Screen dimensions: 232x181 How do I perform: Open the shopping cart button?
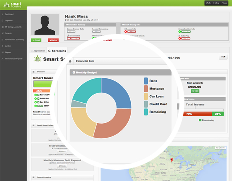click(x=223, y=57)
